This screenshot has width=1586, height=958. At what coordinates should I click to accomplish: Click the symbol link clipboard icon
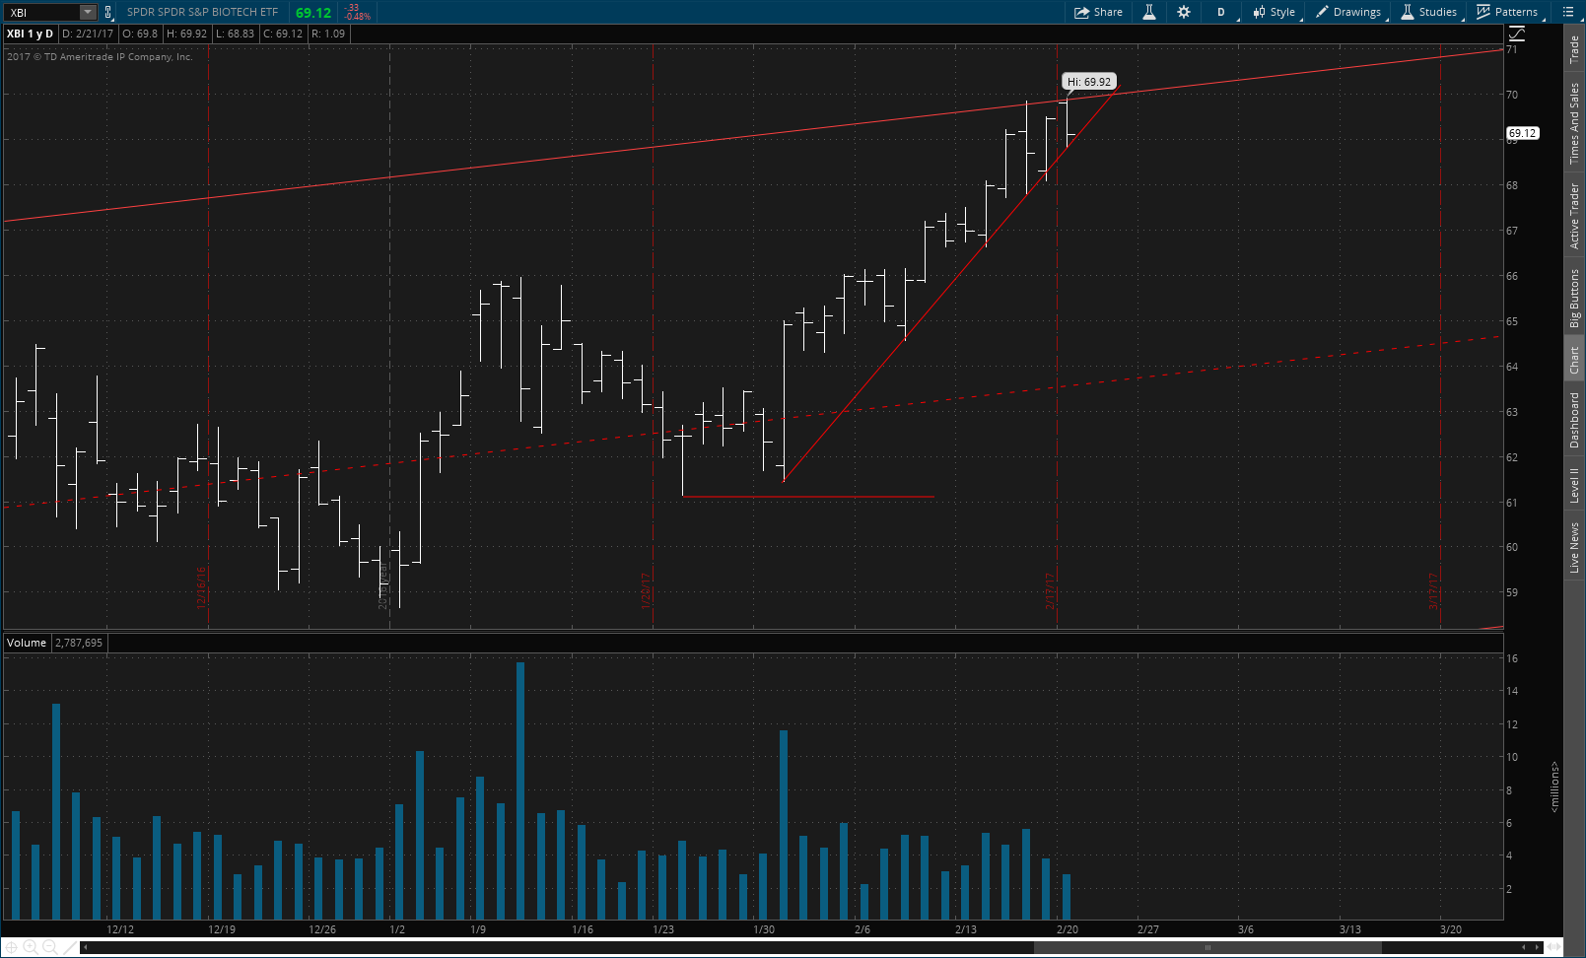(x=108, y=12)
